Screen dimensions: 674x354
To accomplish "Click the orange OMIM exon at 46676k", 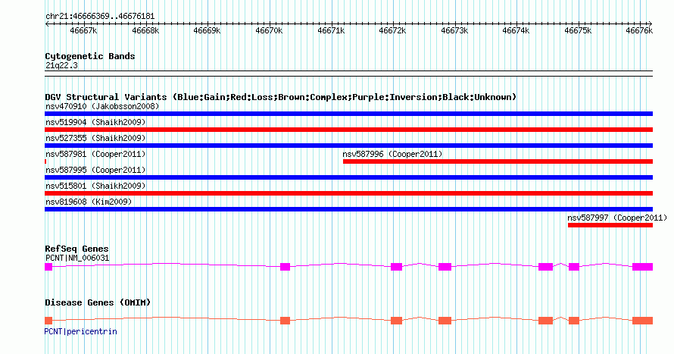I will tap(643, 321).
